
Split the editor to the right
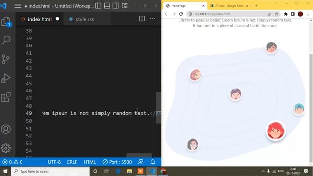[142, 19]
